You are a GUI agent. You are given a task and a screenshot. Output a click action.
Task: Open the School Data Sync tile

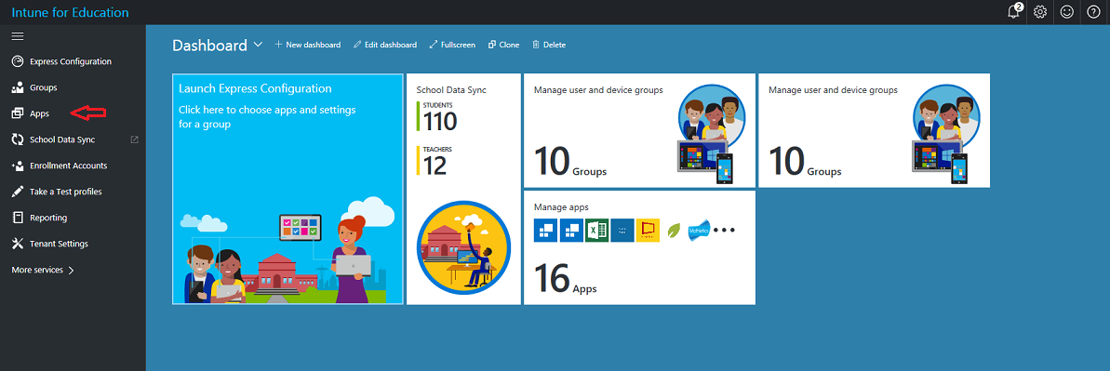tap(463, 189)
